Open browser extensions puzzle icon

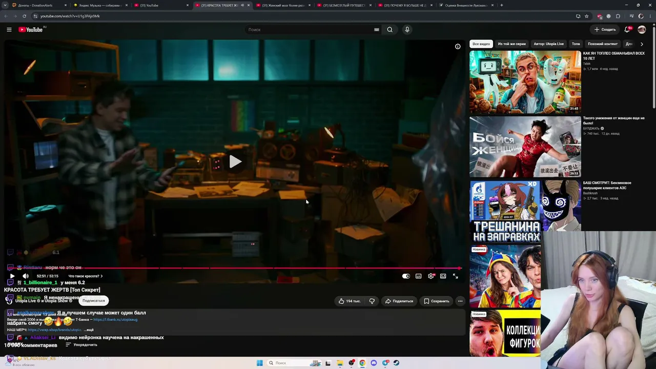click(x=618, y=16)
